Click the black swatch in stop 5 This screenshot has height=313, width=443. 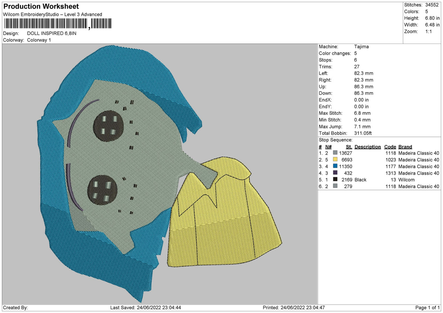pos(335,180)
